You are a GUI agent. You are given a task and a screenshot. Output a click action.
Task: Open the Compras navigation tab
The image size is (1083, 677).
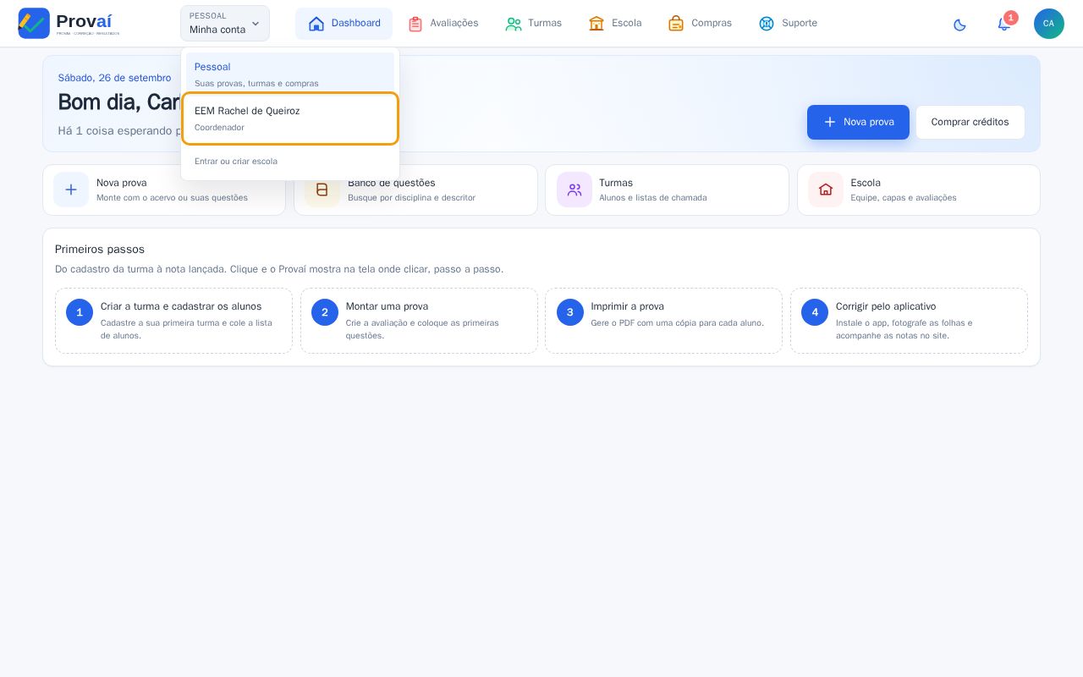click(700, 24)
